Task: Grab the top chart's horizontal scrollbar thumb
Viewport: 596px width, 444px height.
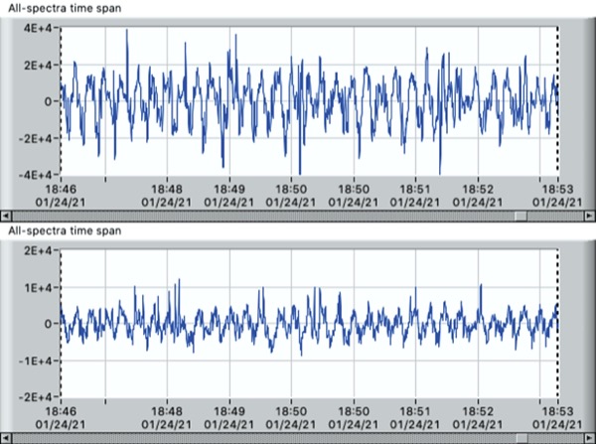Action: pos(520,215)
